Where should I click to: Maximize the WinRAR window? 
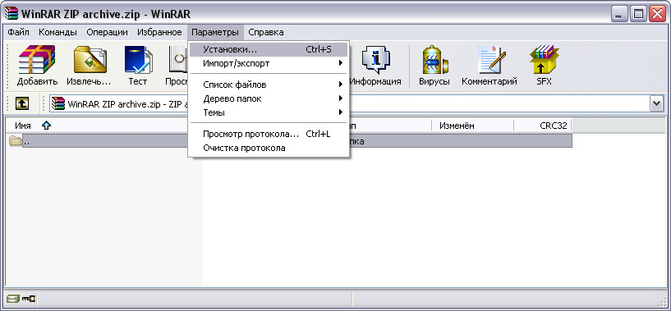point(638,15)
